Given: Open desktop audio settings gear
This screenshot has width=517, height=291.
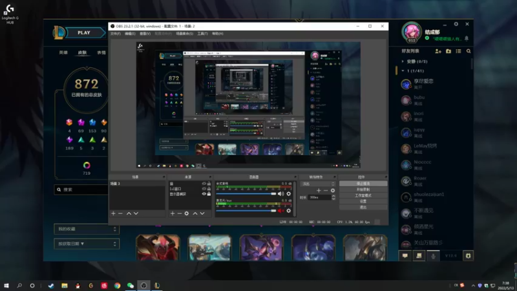Looking at the screenshot, I should tap(288, 193).
